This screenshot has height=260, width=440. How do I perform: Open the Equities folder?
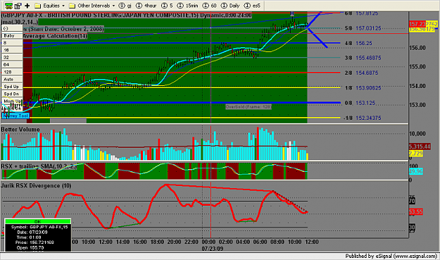(47, 6)
